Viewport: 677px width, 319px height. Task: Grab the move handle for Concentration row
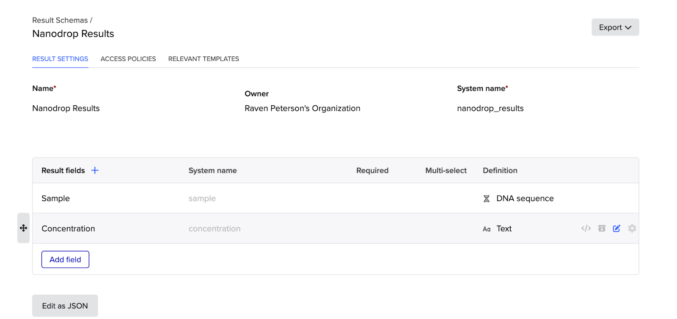[x=24, y=228]
